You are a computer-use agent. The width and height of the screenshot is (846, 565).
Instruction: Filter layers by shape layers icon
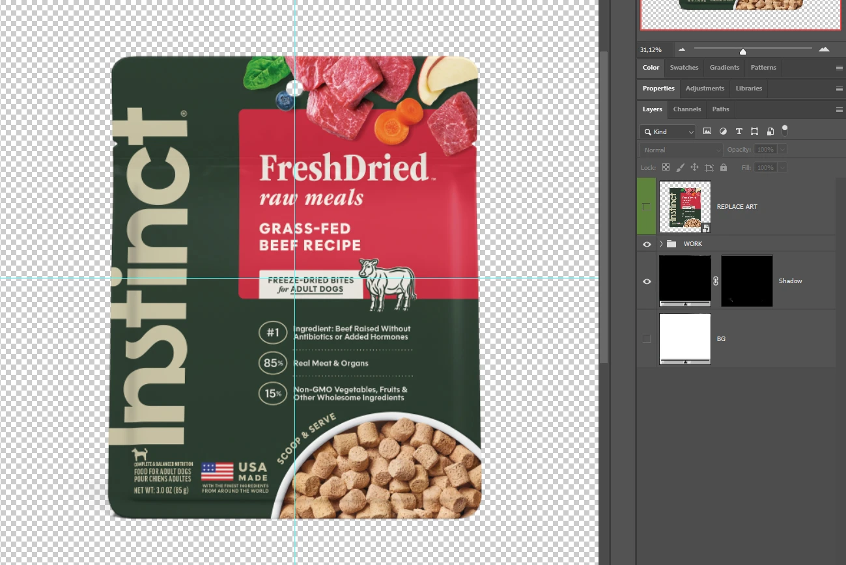tap(754, 131)
